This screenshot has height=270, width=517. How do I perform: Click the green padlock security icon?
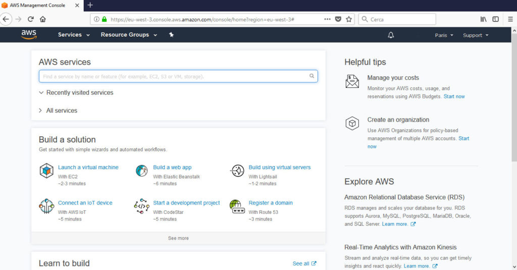point(104,19)
